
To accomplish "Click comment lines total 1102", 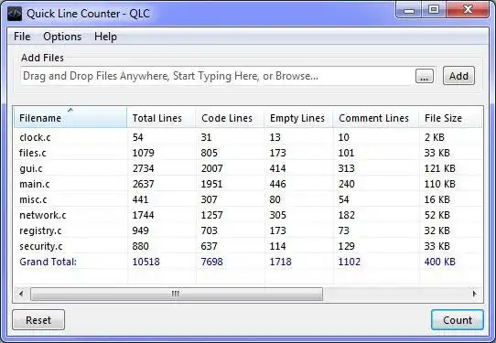I will pyautogui.click(x=350, y=262).
